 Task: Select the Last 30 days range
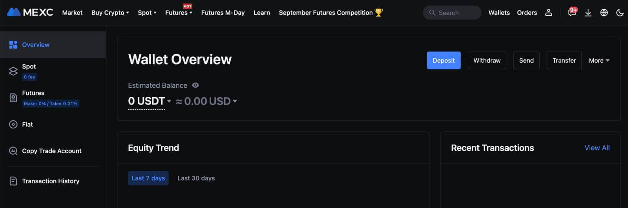coord(196,178)
